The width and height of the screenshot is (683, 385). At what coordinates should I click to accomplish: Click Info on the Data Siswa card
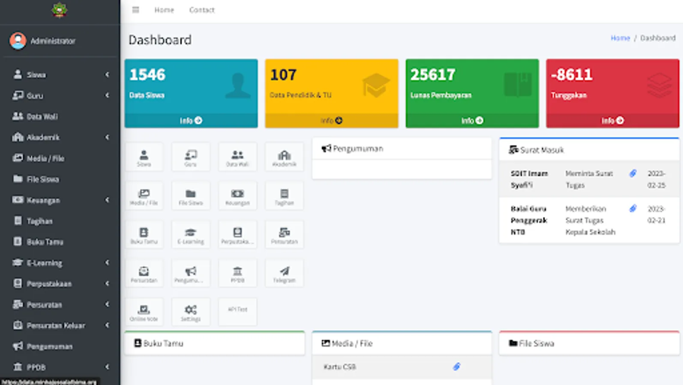[x=191, y=121]
